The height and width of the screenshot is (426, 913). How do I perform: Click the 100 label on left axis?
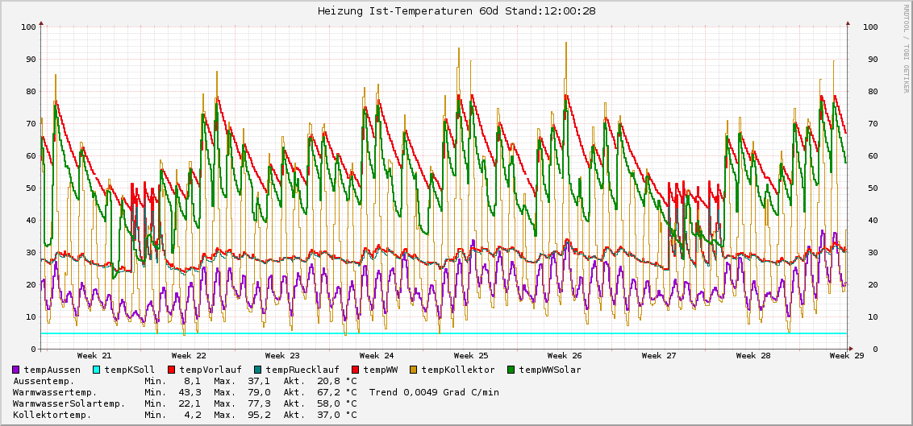(x=28, y=27)
